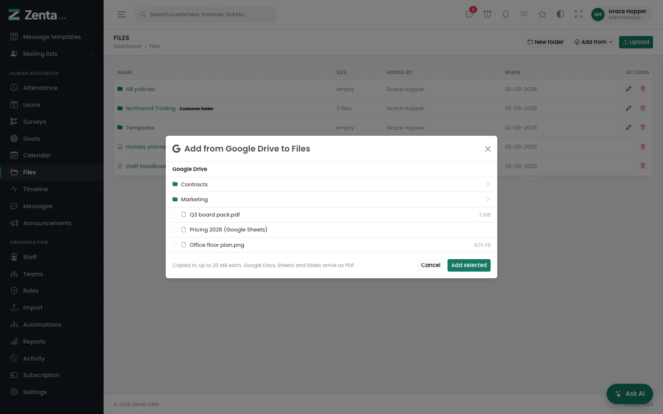
Task: Delete the Holiday planner file
Action: (x=643, y=147)
